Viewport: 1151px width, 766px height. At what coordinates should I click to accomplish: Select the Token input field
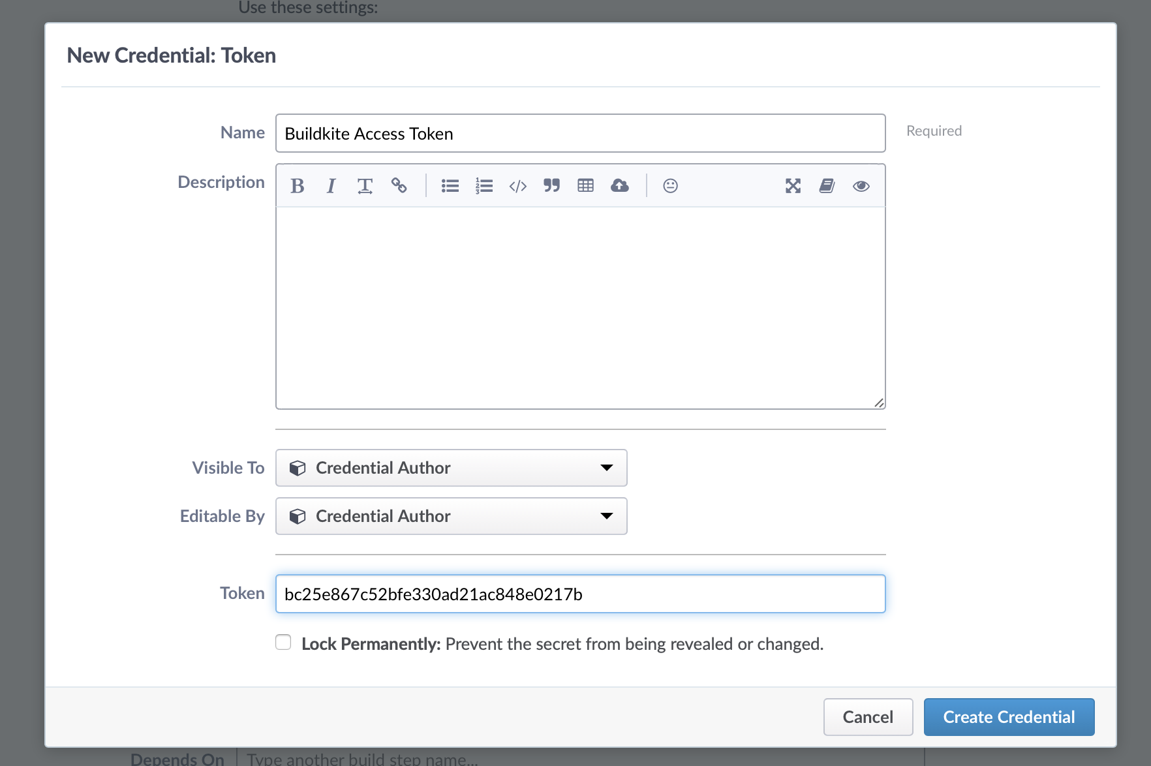tap(580, 594)
